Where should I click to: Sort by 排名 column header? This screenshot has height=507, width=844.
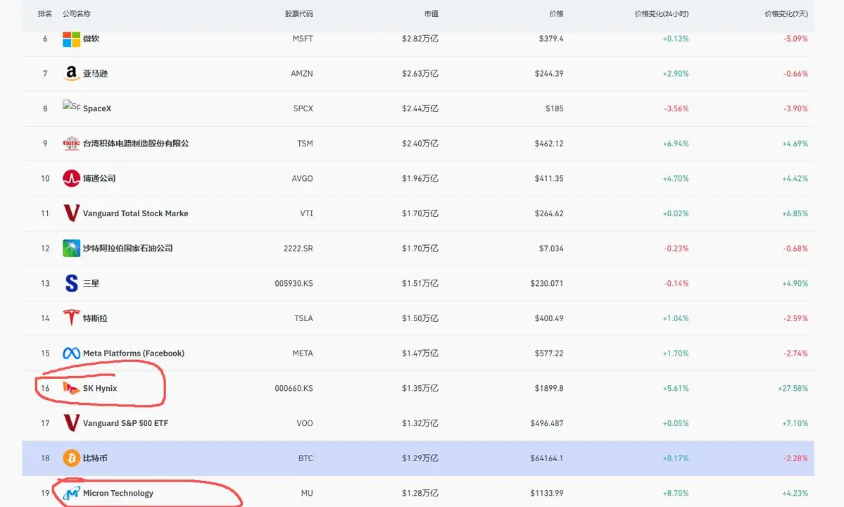click(x=44, y=13)
